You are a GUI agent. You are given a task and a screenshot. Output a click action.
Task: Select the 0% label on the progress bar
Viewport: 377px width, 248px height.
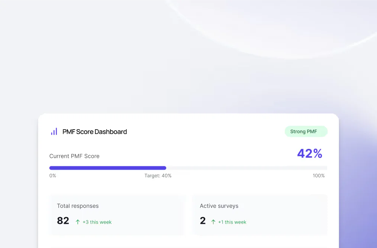[x=52, y=176]
